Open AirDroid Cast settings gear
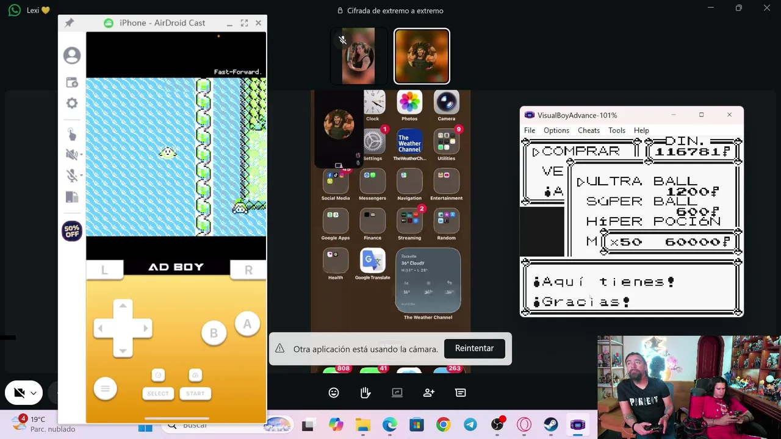781x439 pixels. coord(72,103)
